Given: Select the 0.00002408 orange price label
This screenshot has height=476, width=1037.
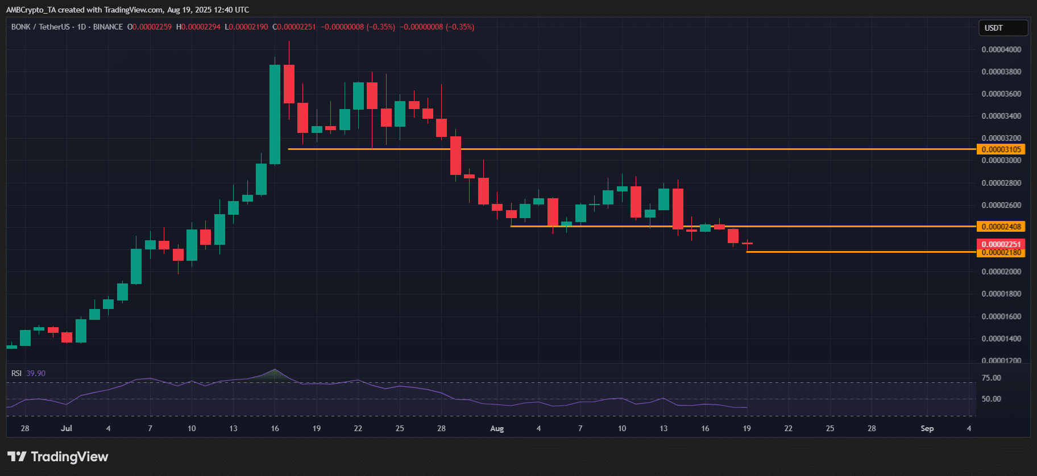Looking at the screenshot, I should pyautogui.click(x=1001, y=227).
